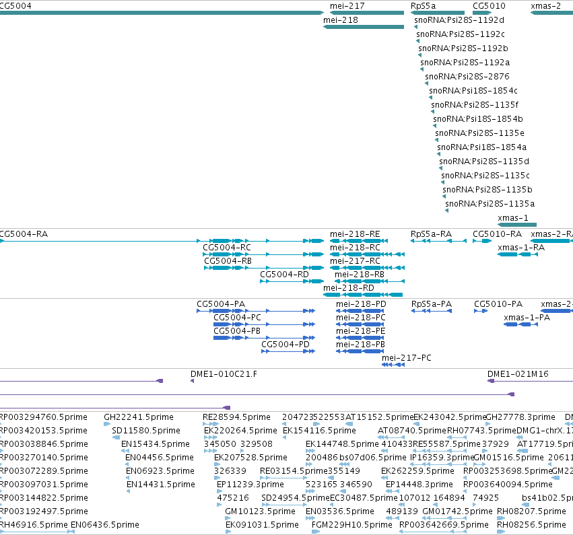Click the mei-218-RD transcript label
This screenshot has height=535, width=573.
(x=349, y=288)
